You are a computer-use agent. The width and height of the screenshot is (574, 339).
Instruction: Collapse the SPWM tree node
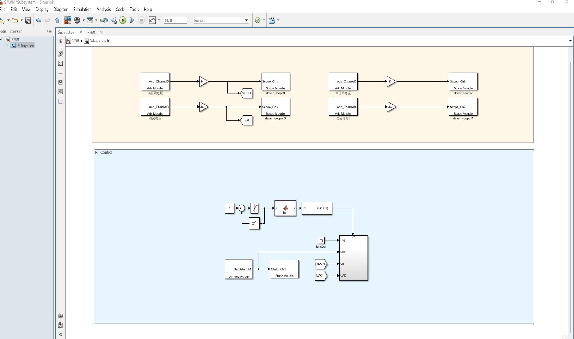coord(1,39)
